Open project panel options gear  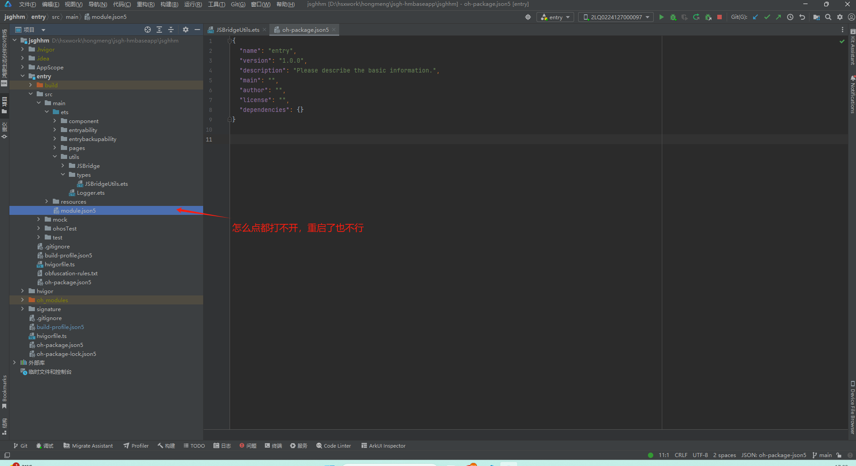186,30
